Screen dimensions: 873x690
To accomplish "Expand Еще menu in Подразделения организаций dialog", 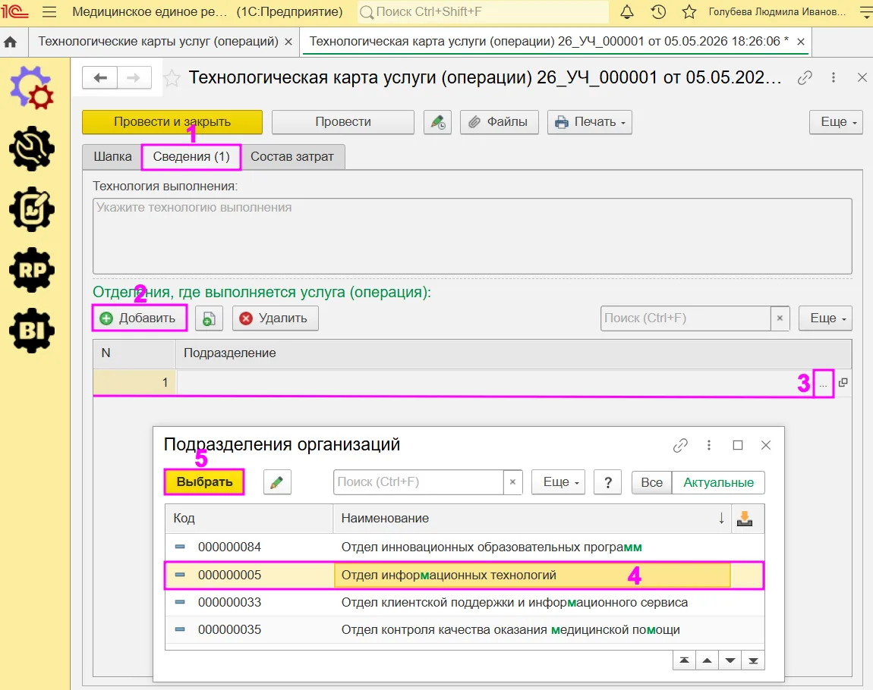I will click(559, 482).
